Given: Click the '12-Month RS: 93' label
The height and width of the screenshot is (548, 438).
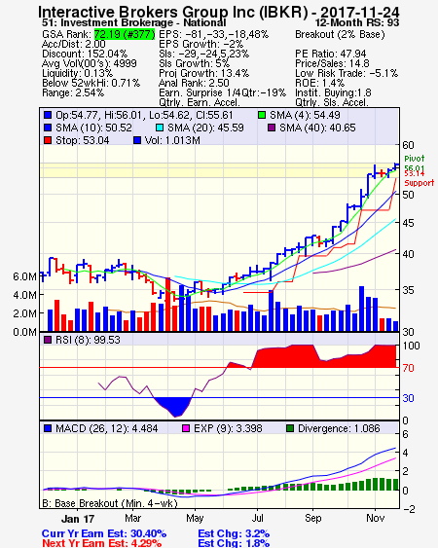Looking at the screenshot, I should 357,22.
